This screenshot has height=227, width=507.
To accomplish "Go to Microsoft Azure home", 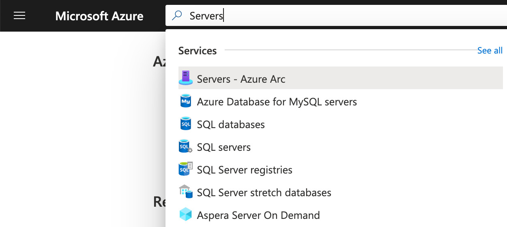I will (x=99, y=16).
